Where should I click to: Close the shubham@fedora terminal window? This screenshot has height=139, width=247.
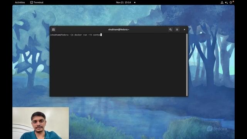[x=184, y=29]
